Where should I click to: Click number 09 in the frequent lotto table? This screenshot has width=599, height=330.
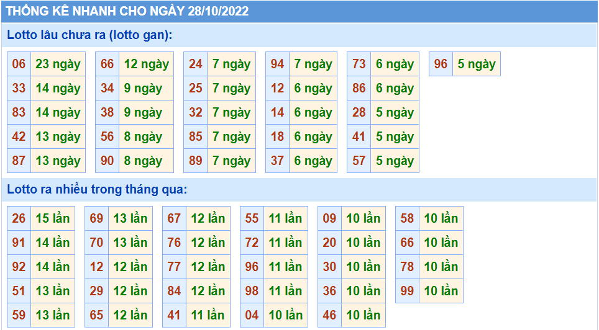click(x=330, y=218)
